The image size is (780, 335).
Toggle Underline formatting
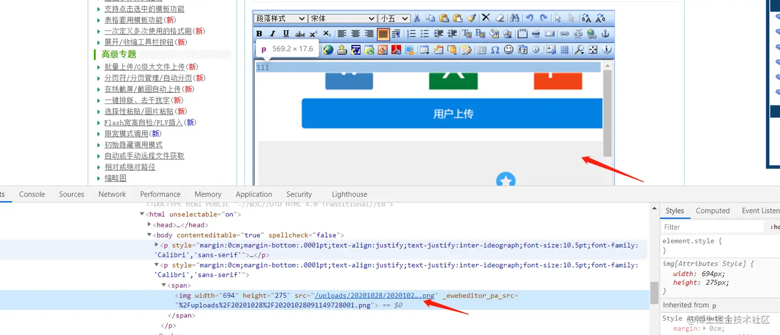pos(286,33)
